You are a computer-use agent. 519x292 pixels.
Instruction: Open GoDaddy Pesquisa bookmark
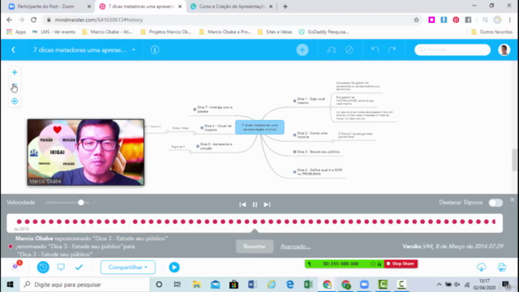coord(324,32)
